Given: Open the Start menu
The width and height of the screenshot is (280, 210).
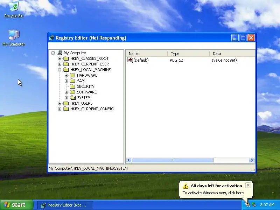Looking at the screenshot, I should (16, 205).
